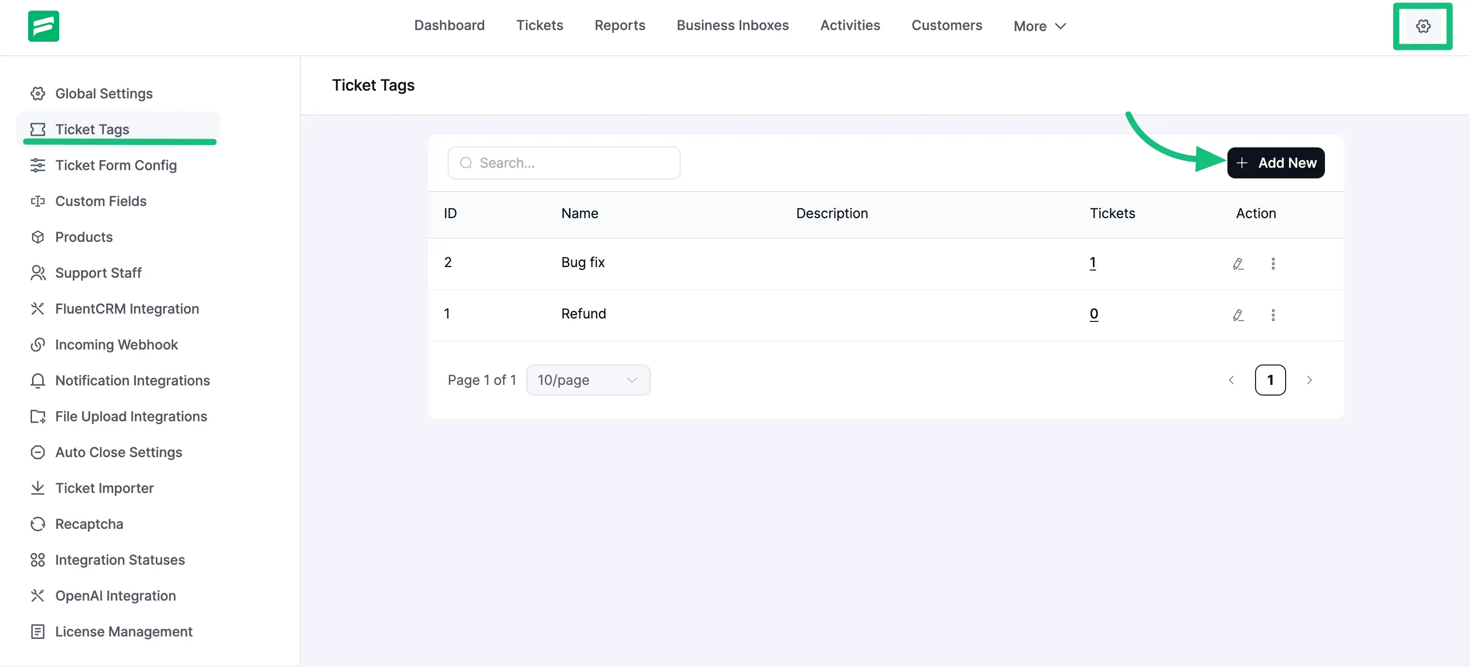This screenshot has width=1470, height=667.
Task: Click the Fluent Support logo
Action: [43, 26]
